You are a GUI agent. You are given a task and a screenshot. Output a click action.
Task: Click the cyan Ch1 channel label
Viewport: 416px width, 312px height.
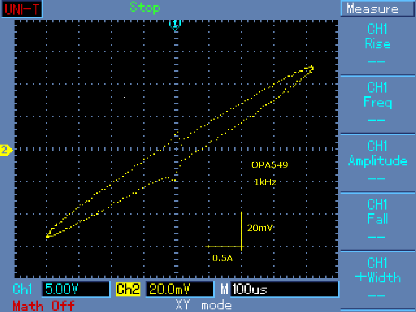point(22,289)
